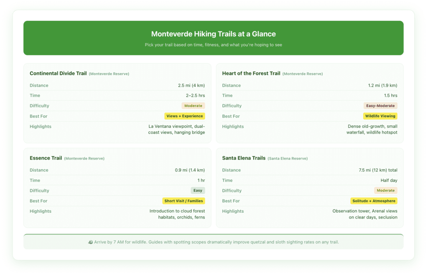Select the Solitude + Atmosphere tag
Screen dimensions: 428x273
pos(374,201)
